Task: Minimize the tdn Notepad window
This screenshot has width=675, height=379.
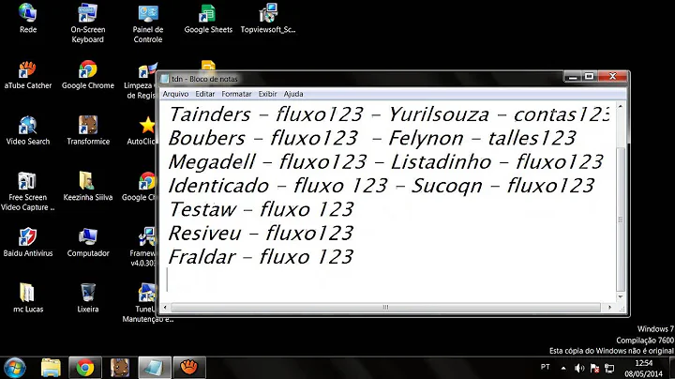Action: 573,77
